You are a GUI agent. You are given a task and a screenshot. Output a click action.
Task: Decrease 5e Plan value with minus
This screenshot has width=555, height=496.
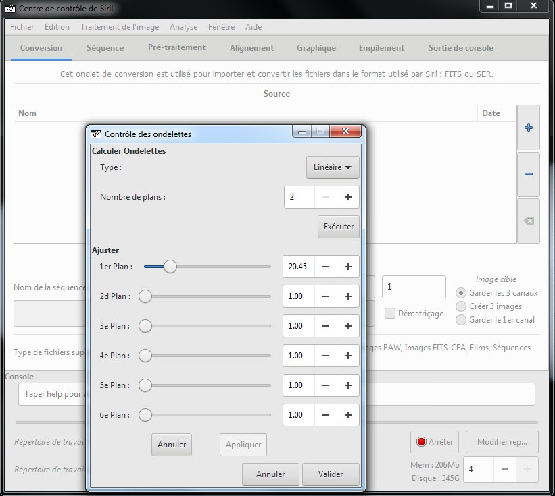pyautogui.click(x=326, y=385)
